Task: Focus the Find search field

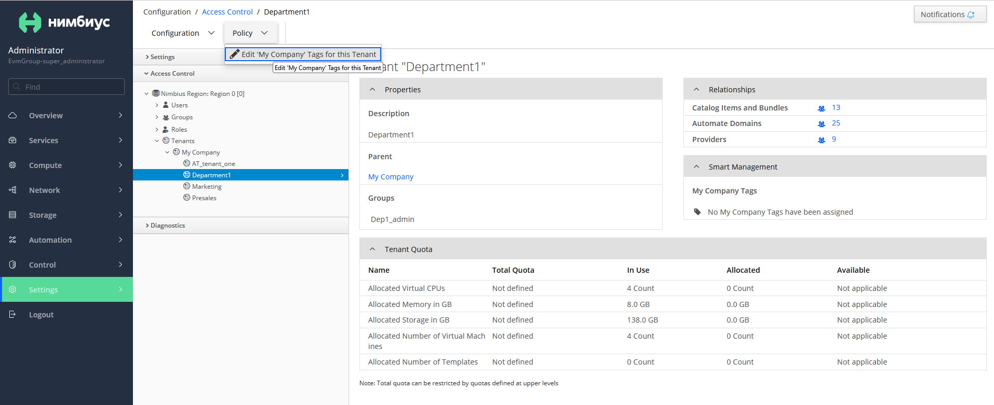Action: (66, 87)
